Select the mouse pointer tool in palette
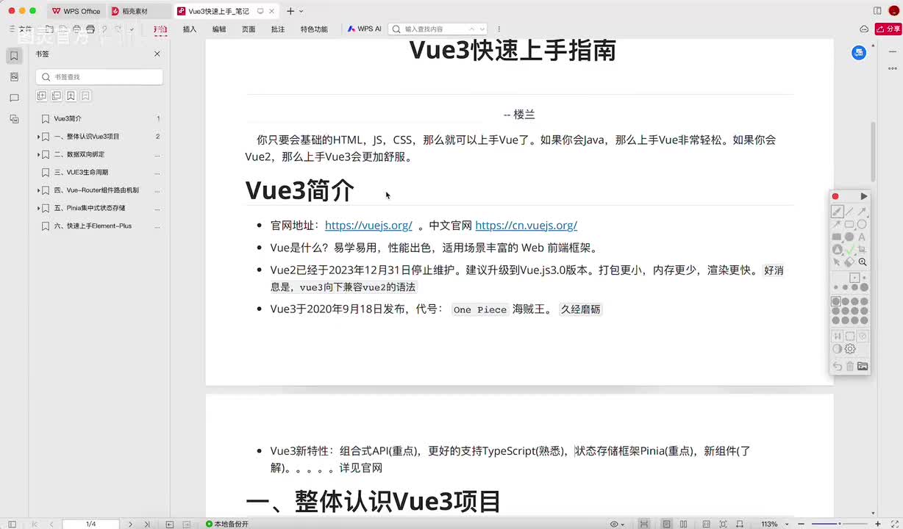Viewport: 903px width, 529px height. click(837, 262)
